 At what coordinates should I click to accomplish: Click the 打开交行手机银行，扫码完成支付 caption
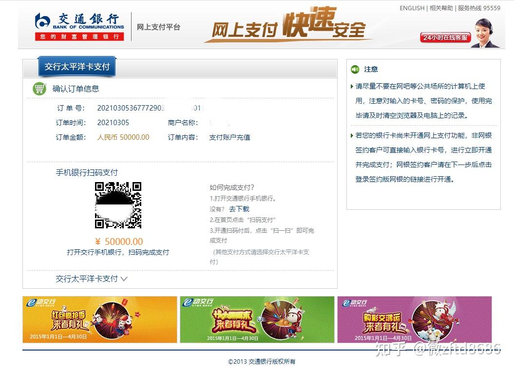[x=118, y=252]
